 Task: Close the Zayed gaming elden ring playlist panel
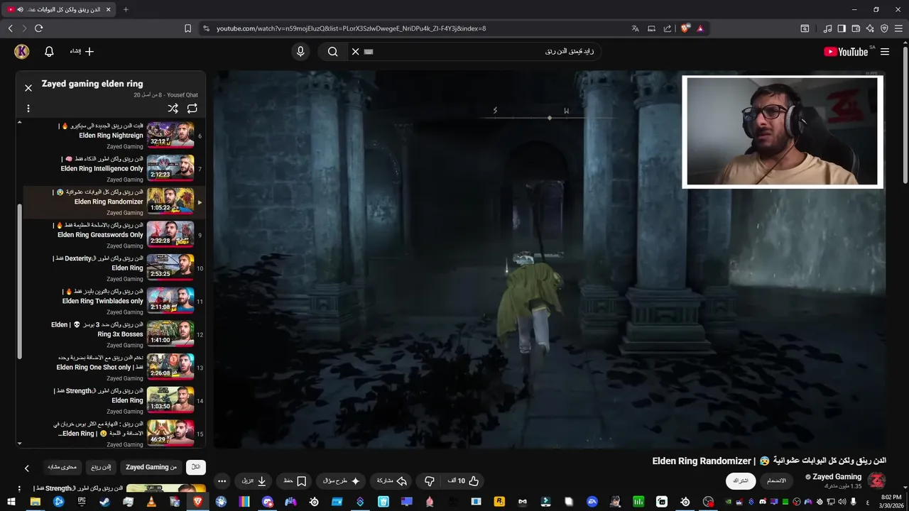coord(28,88)
